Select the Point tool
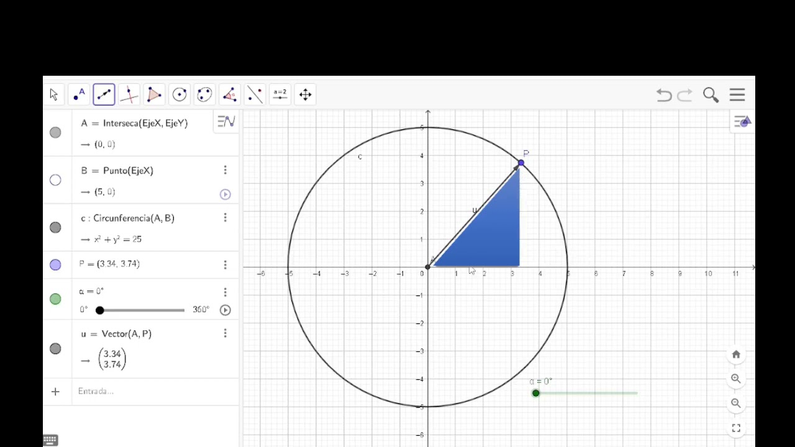This screenshot has height=447, width=795. [79, 94]
